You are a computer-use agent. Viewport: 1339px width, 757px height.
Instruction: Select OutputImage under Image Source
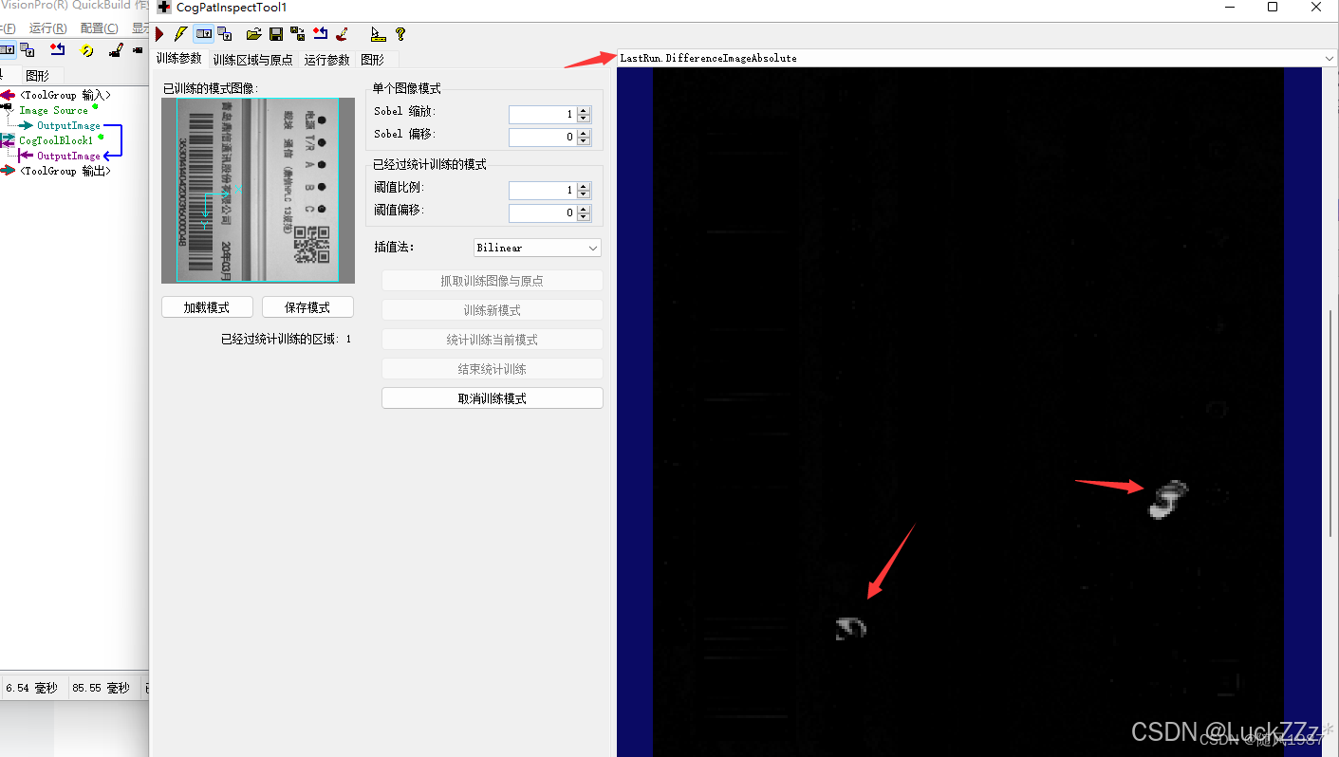(x=68, y=125)
